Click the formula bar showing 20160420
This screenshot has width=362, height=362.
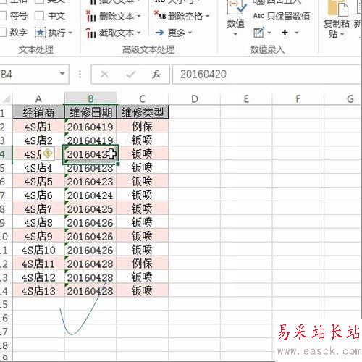[266, 75]
